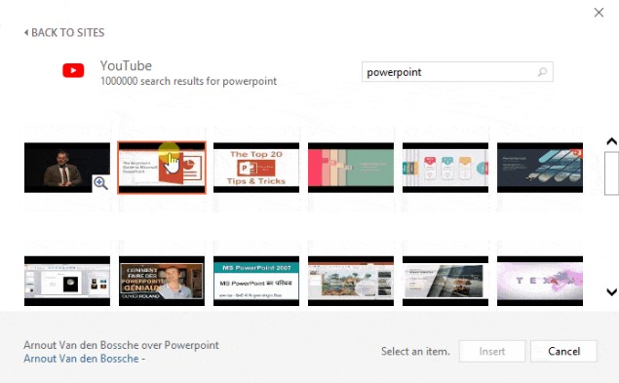Select the colorful infographic badges thumbnail
The width and height of the screenshot is (619, 383).
tap(445, 168)
